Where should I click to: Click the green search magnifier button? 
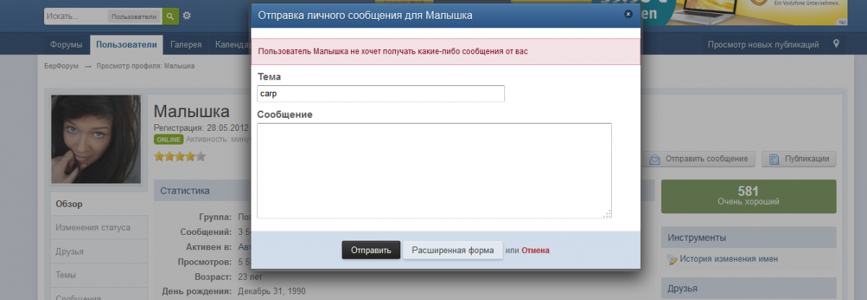(171, 16)
